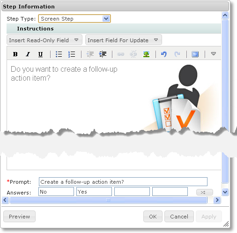Screen dimensions: 237x233
Task: Click the decrease indent icon
Action: click(x=90, y=54)
